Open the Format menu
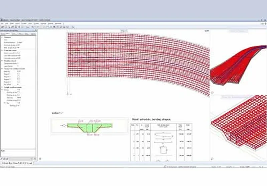Image resolution: width=267 pixels, height=186 pixels. click(x=24, y=24)
